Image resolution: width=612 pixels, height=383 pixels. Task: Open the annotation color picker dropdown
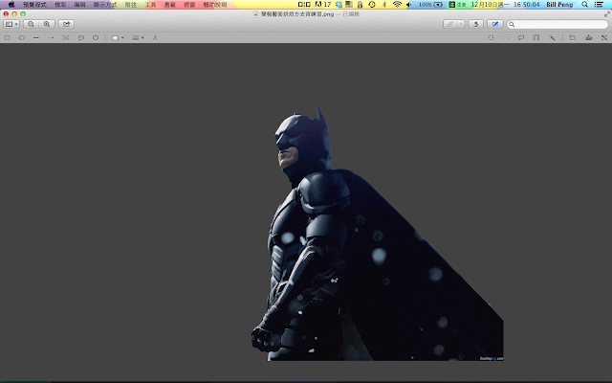pos(118,38)
